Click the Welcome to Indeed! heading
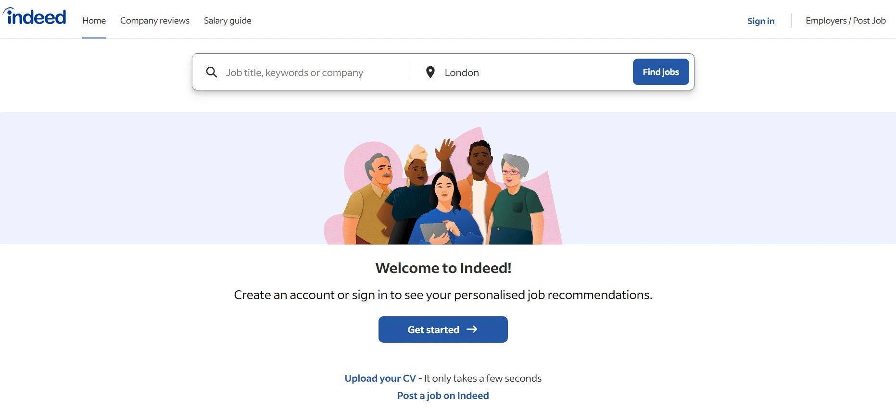This screenshot has height=410, width=896. point(443,268)
